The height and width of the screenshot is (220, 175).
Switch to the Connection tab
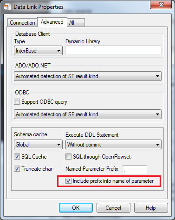[22, 23]
